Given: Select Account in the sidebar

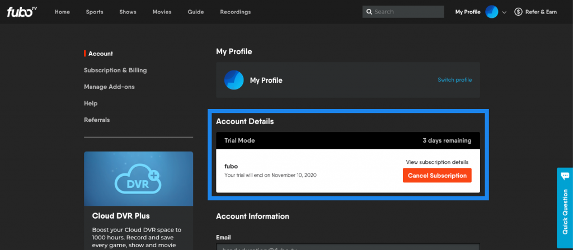Looking at the screenshot, I should click(101, 53).
